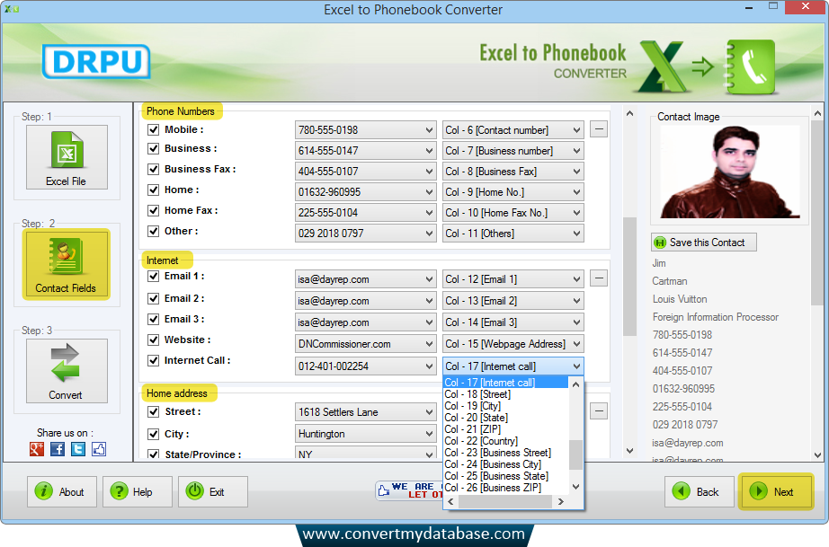Uncheck the Mobile checkbox
The width and height of the screenshot is (829, 547).
tap(154, 129)
